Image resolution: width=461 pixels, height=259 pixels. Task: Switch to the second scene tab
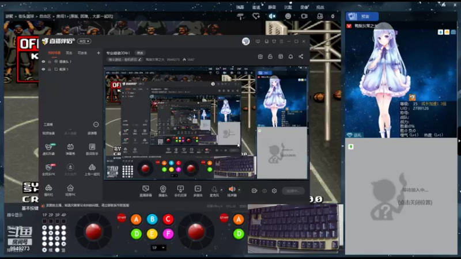pyautogui.click(x=69, y=53)
